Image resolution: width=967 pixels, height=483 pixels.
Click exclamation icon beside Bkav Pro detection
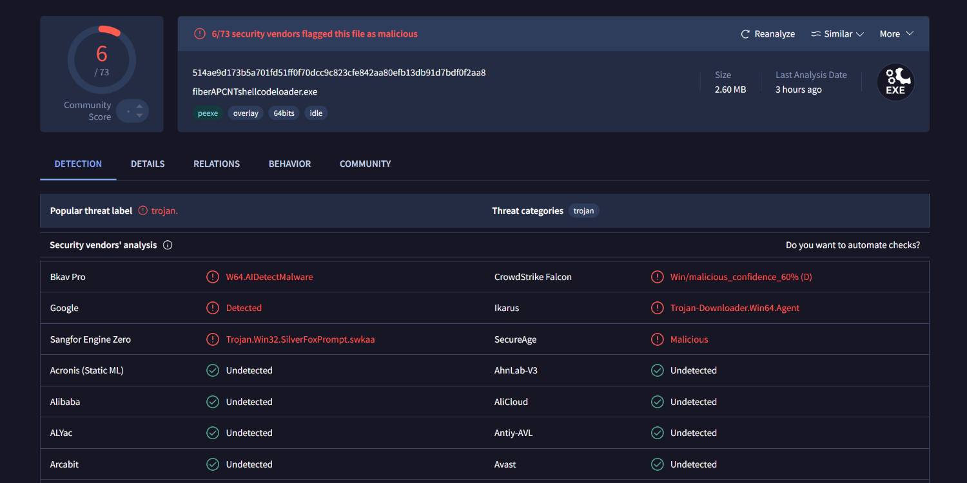[x=213, y=276]
